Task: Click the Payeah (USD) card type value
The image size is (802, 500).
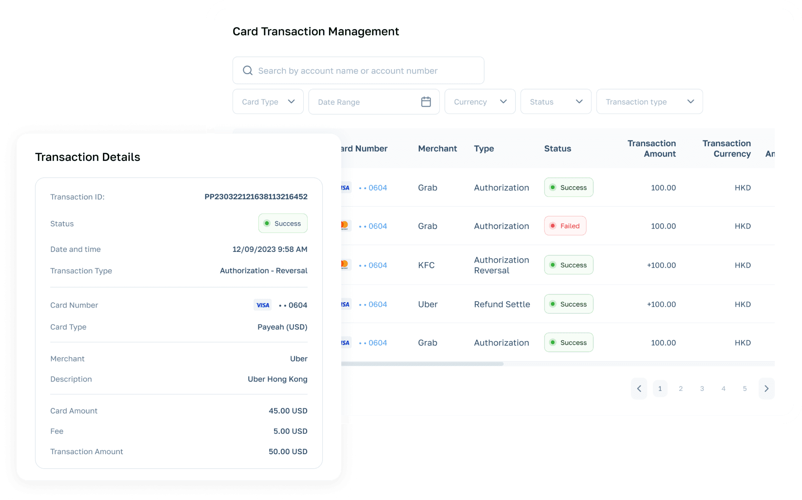Action: coord(282,327)
